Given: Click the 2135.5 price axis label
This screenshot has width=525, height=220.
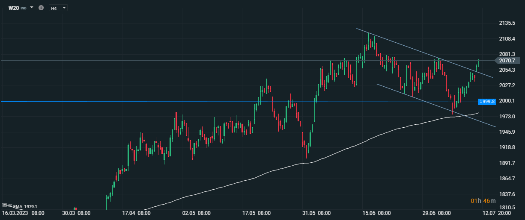Looking at the screenshot, I should [x=507, y=23].
